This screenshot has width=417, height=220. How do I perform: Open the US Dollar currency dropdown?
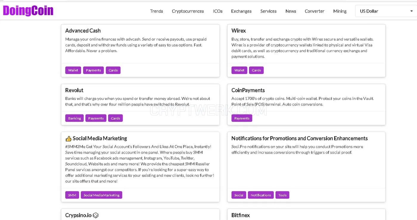tap(386, 11)
